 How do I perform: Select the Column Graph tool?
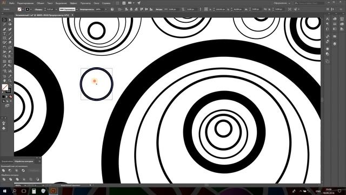coord(10,71)
